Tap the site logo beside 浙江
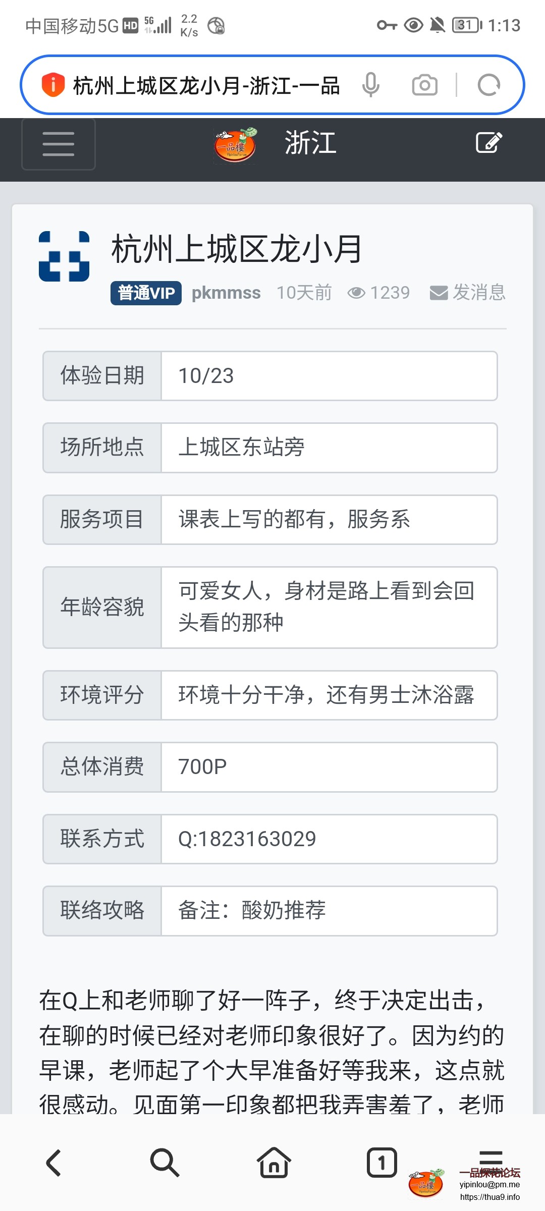 tap(236, 145)
